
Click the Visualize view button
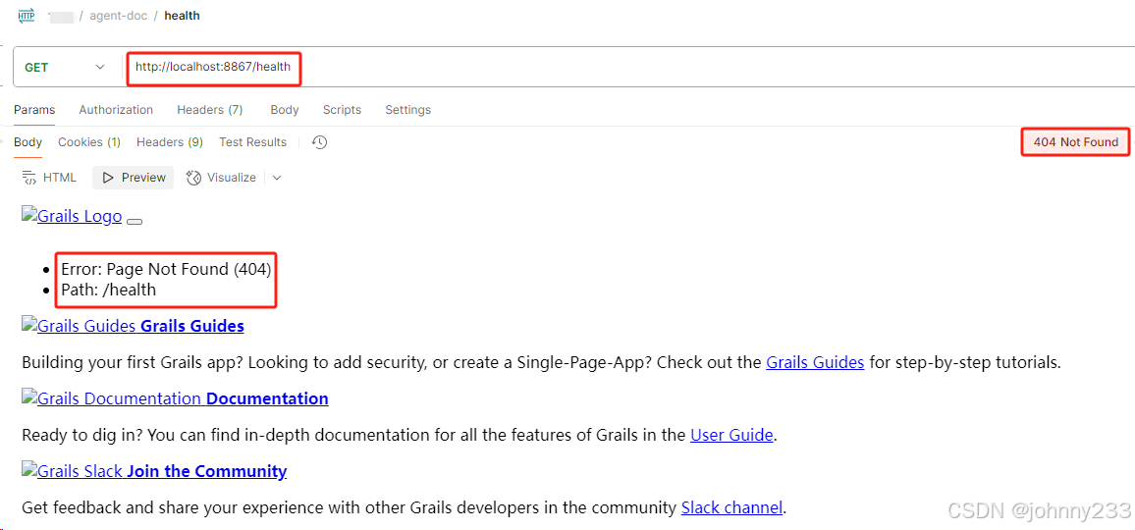(x=221, y=178)
